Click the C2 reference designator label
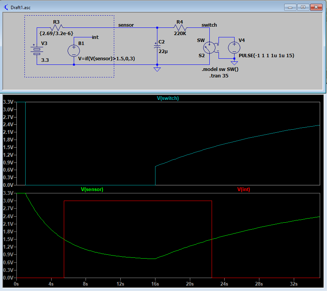Viewport: 327px width, 291px height. coord(162,42)
